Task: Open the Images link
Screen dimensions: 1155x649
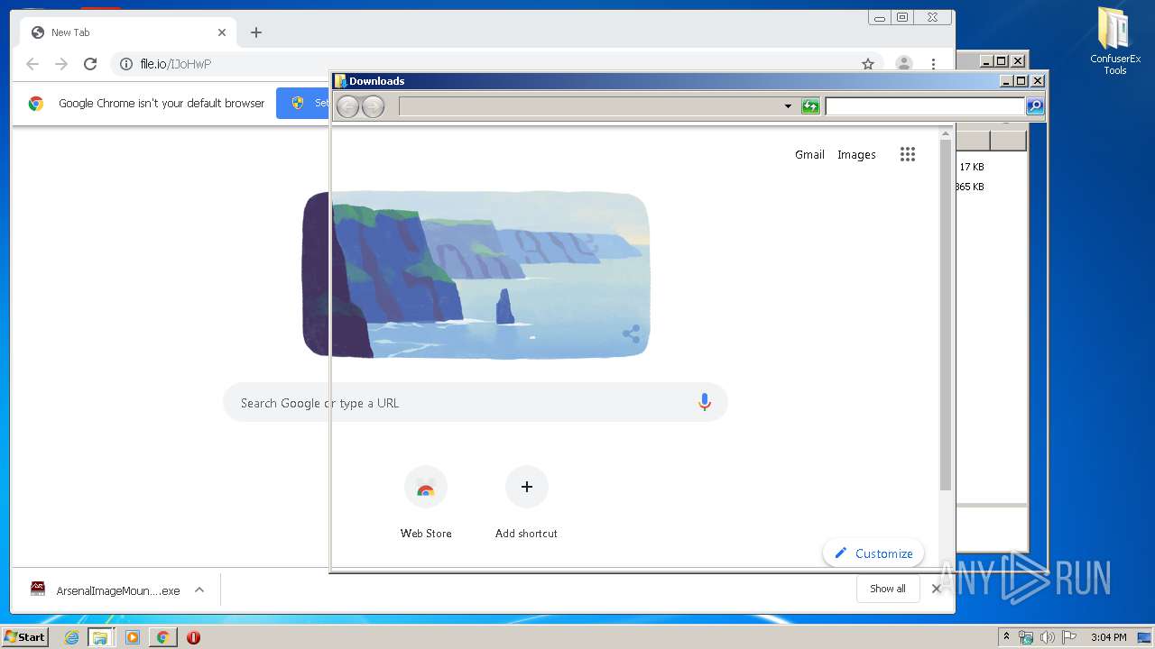Action: point(856,154)
